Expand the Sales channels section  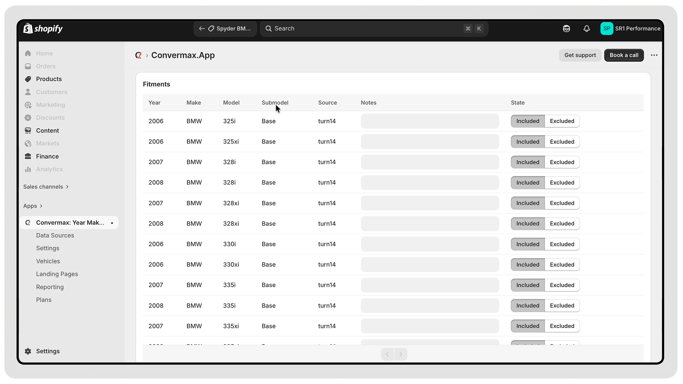point(46,187)
